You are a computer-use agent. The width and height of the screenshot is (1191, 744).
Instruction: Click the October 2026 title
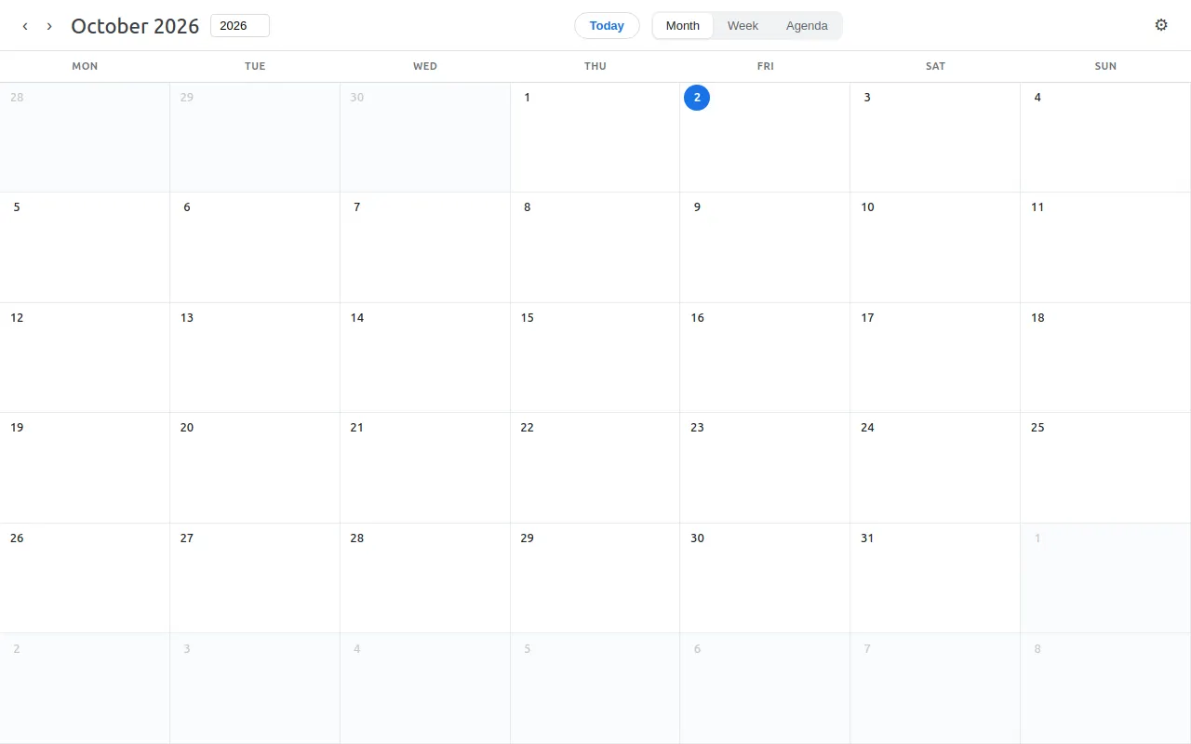point(135,26)
